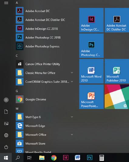The width and height of the screenshot is (129, 162).
Task: Click the Microsoft Word 2010 tile
Action: (91, 71)
